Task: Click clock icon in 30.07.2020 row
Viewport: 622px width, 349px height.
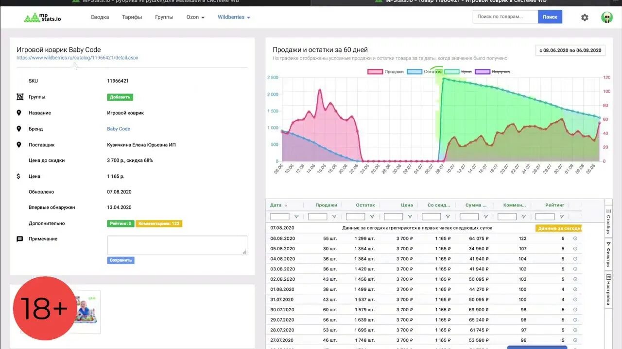Action: pyautogui.click(x=575, y=310)
